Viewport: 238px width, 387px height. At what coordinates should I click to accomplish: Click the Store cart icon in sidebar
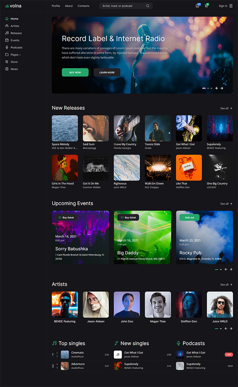coord(7,62)
